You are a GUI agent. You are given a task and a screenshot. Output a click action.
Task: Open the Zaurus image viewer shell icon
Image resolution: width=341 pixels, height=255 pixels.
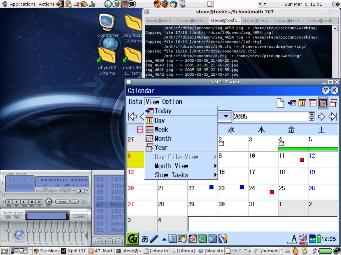tap(182, 239)
